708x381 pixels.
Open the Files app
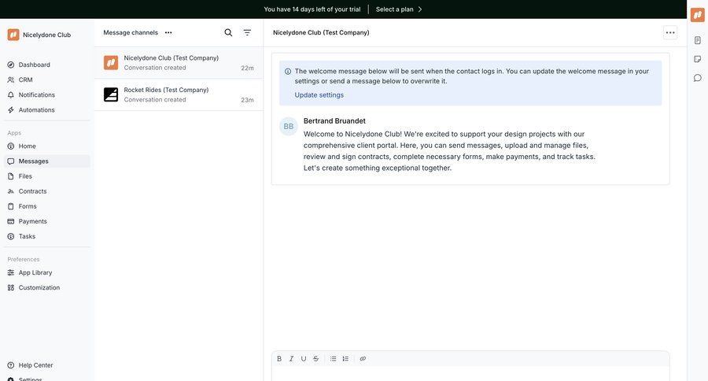[x=47, y=176]
